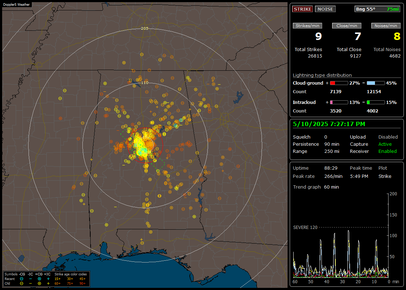Select the Strikes/min label box
The height and width of the screenshot is (290, 406).
point(307,26)
